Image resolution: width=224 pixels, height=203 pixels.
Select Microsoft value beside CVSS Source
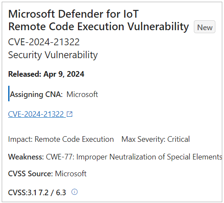[71, 174]
